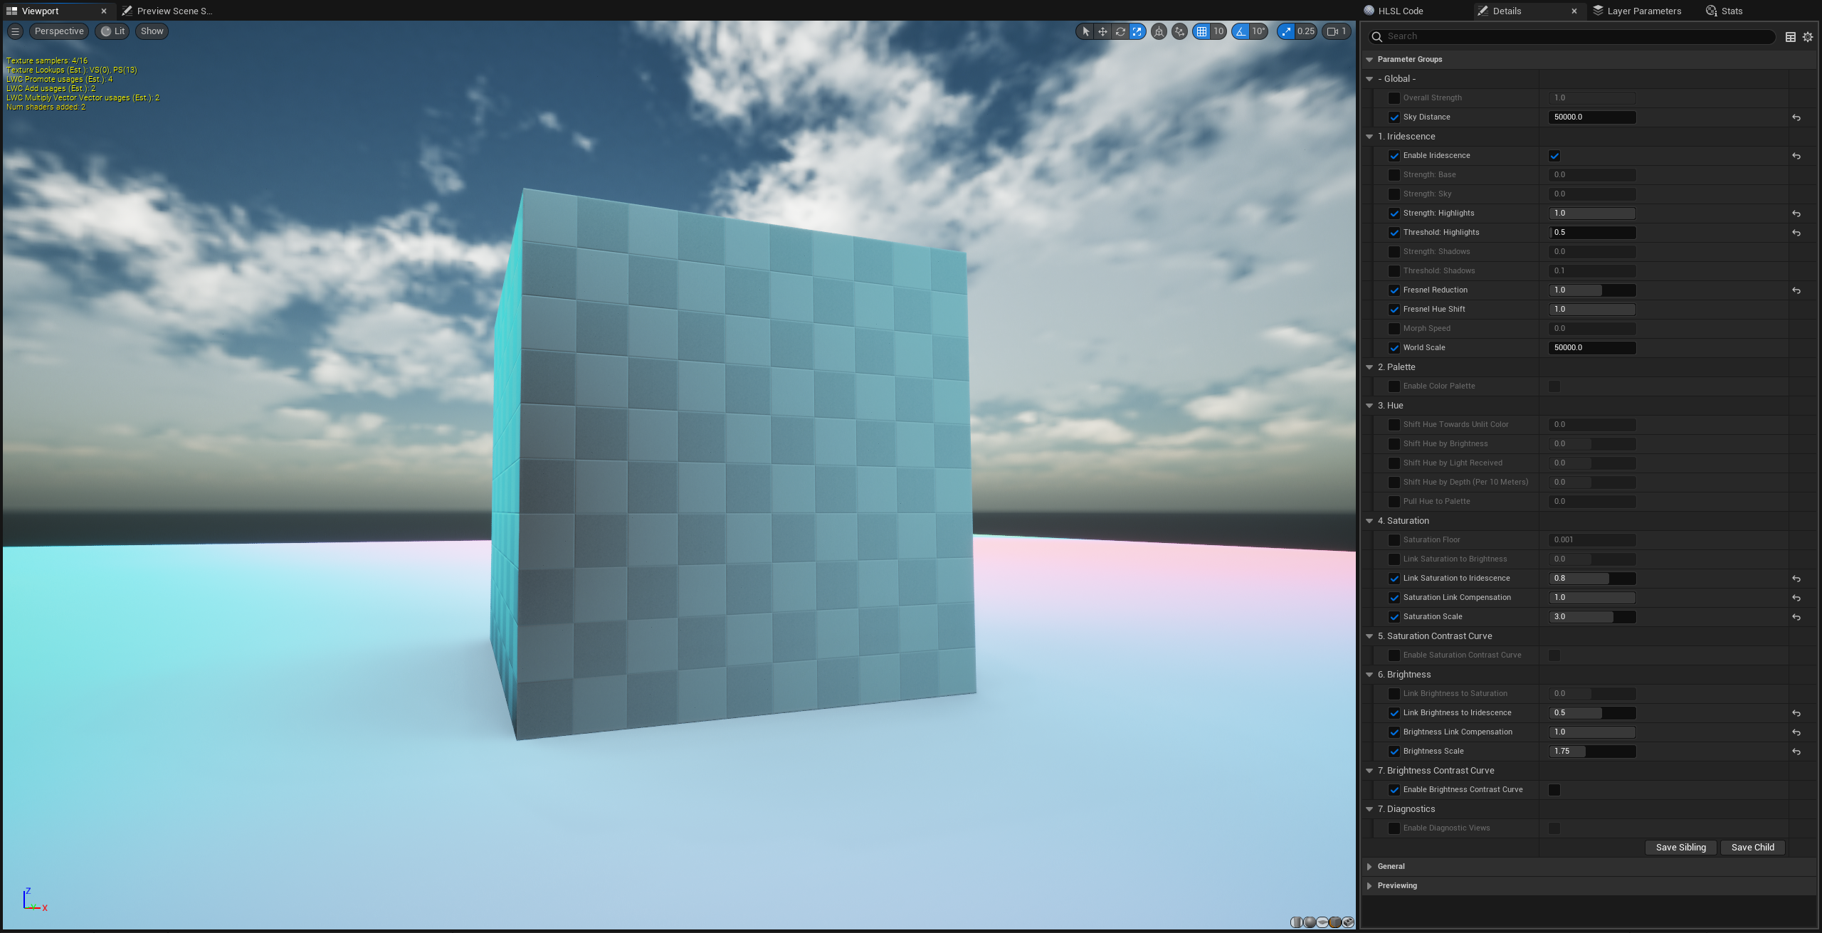Select the translate (move) gizmo tool
This screenshot has width=1822, height=933.
point(1102,31)
